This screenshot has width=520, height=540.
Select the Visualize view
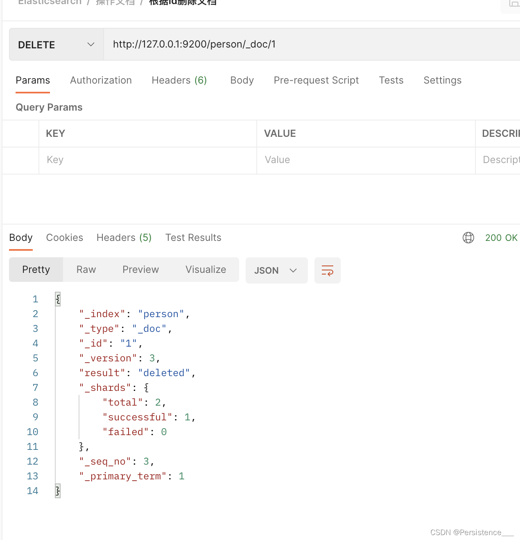tap(206, 270)
